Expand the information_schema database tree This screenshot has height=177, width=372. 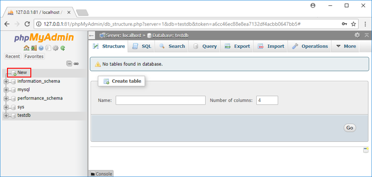click(x=6, y=81)
